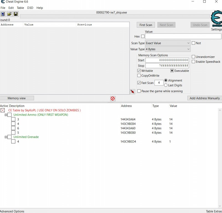Click the Cheat Engine title bar icon
222x213 pixels.
pos(2,2)
